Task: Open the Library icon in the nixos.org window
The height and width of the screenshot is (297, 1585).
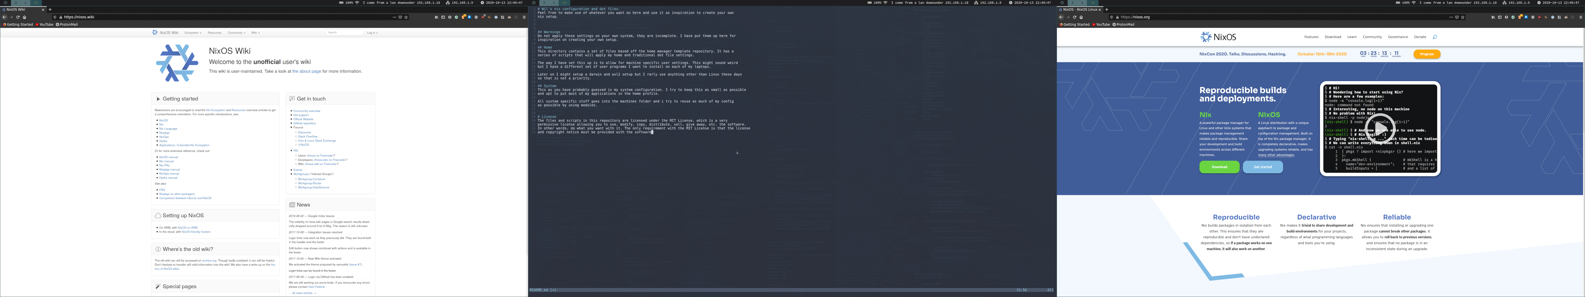Action: [x=1493, y=17]
